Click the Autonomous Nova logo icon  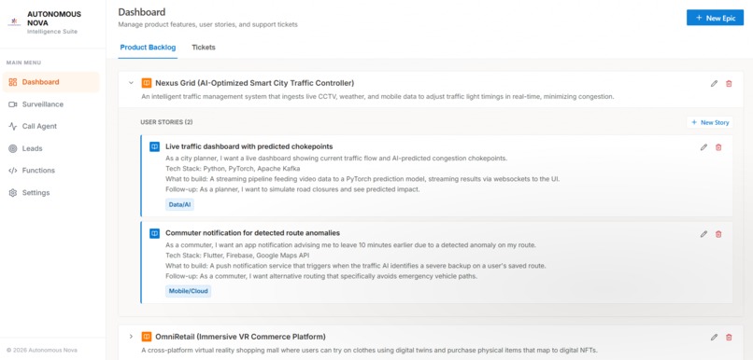[x=14, y=22]
